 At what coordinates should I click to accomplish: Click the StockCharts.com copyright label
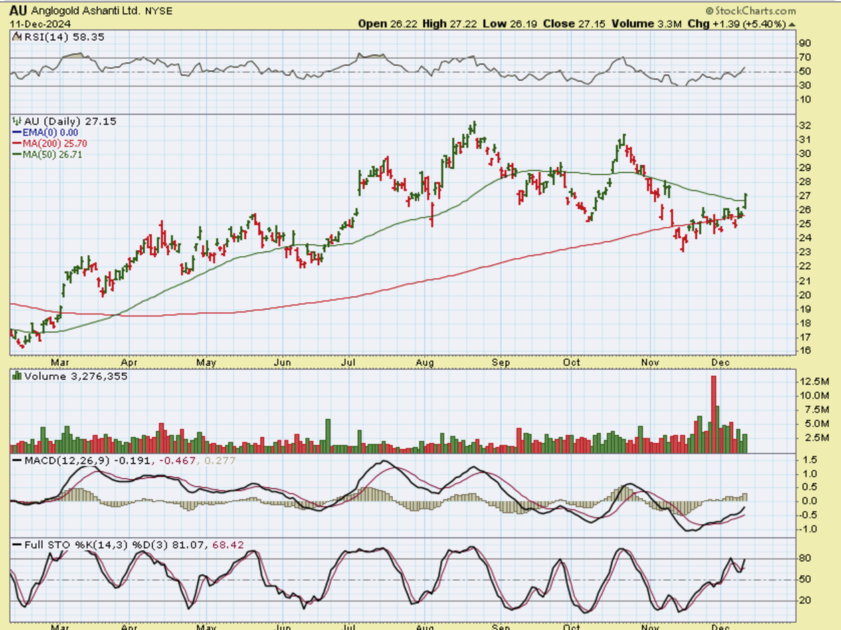(751, 11)
